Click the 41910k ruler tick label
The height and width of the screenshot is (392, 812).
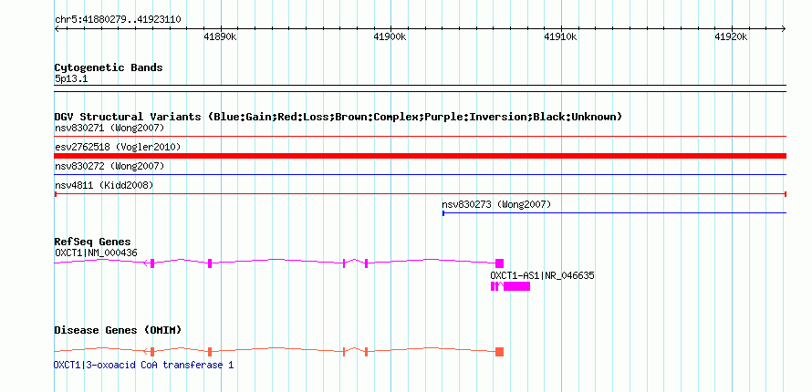tap(561, 36)
